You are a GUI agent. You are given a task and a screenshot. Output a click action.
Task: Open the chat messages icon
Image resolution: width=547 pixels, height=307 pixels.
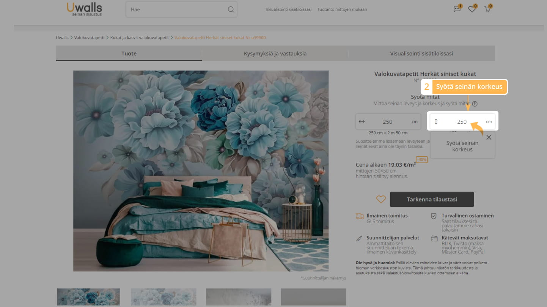(x=457, y=9)
